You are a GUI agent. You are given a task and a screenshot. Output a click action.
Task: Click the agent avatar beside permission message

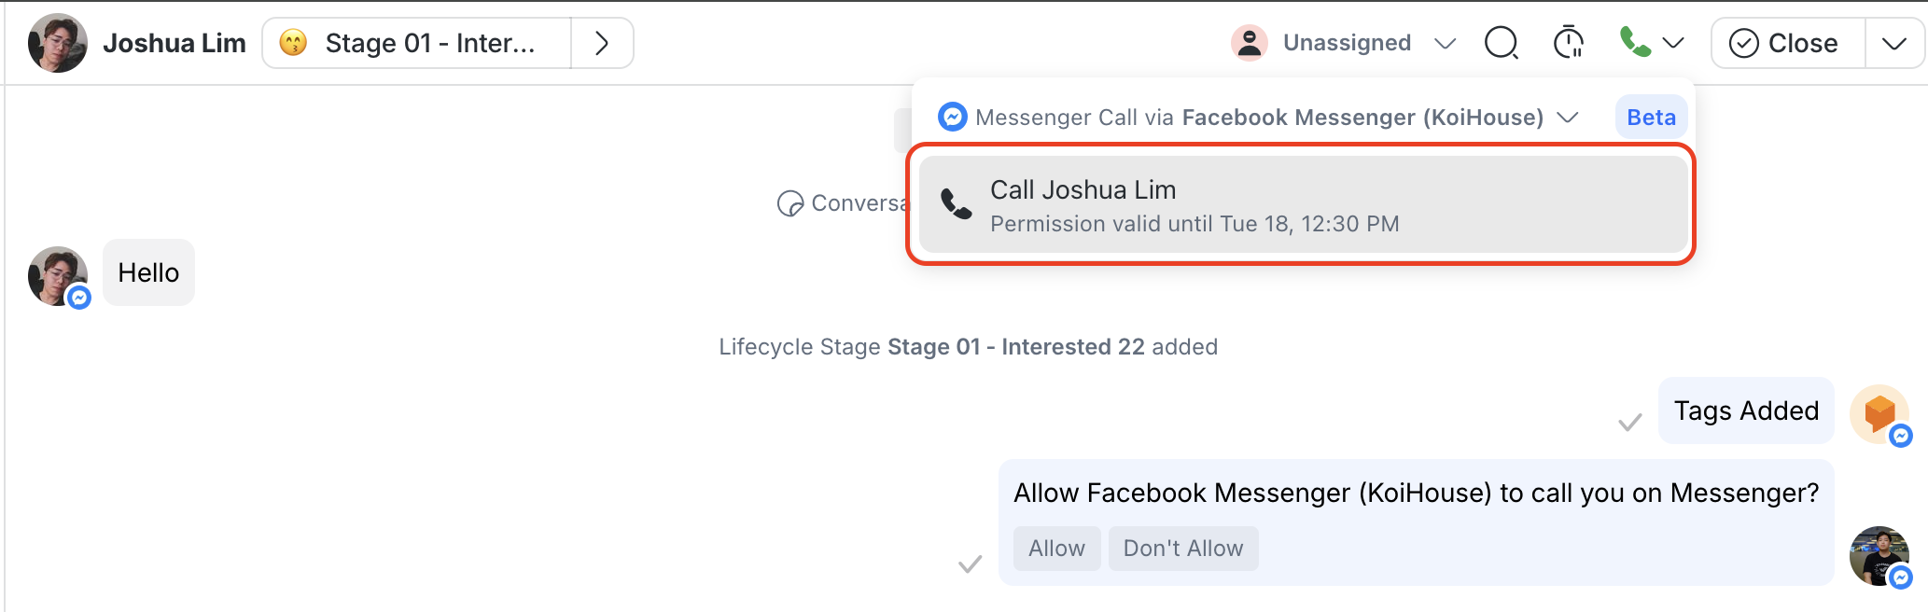tap(1879, 555)
